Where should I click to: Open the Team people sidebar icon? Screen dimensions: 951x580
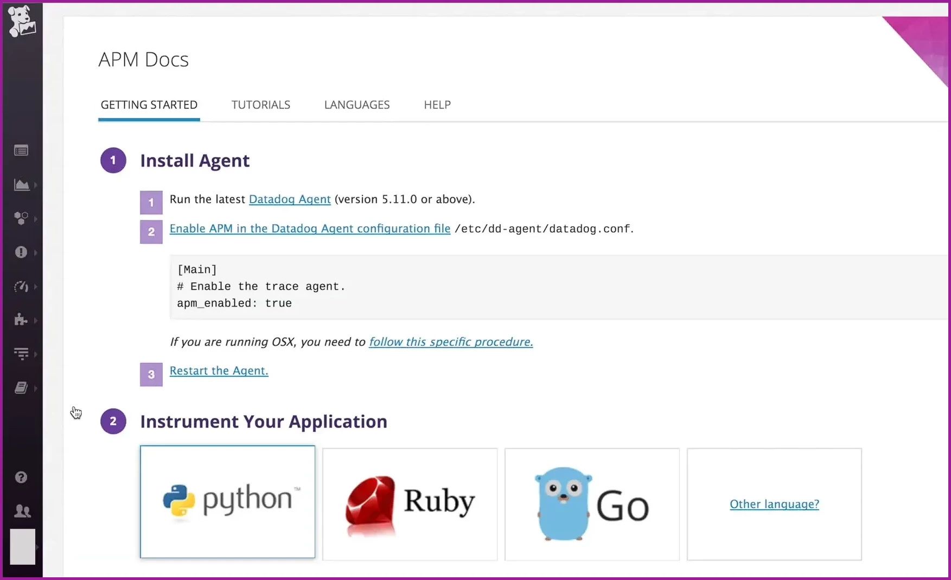pos(22,511)
